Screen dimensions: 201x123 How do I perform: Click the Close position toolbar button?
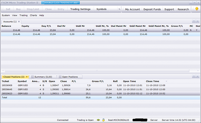(48, 9)
